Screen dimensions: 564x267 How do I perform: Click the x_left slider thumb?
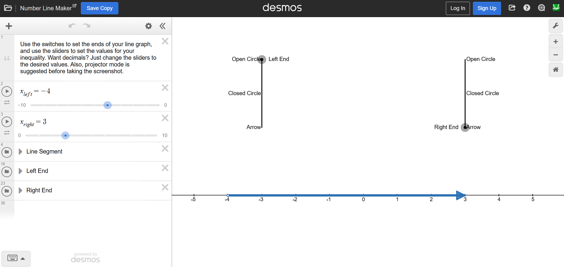pyautogui.click(x=108, y=105)
